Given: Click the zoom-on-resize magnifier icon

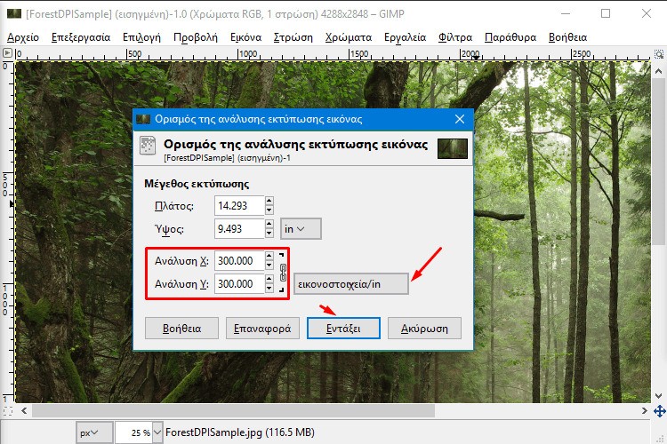Looking at the screenshot, I should click(x=658, y=54).
